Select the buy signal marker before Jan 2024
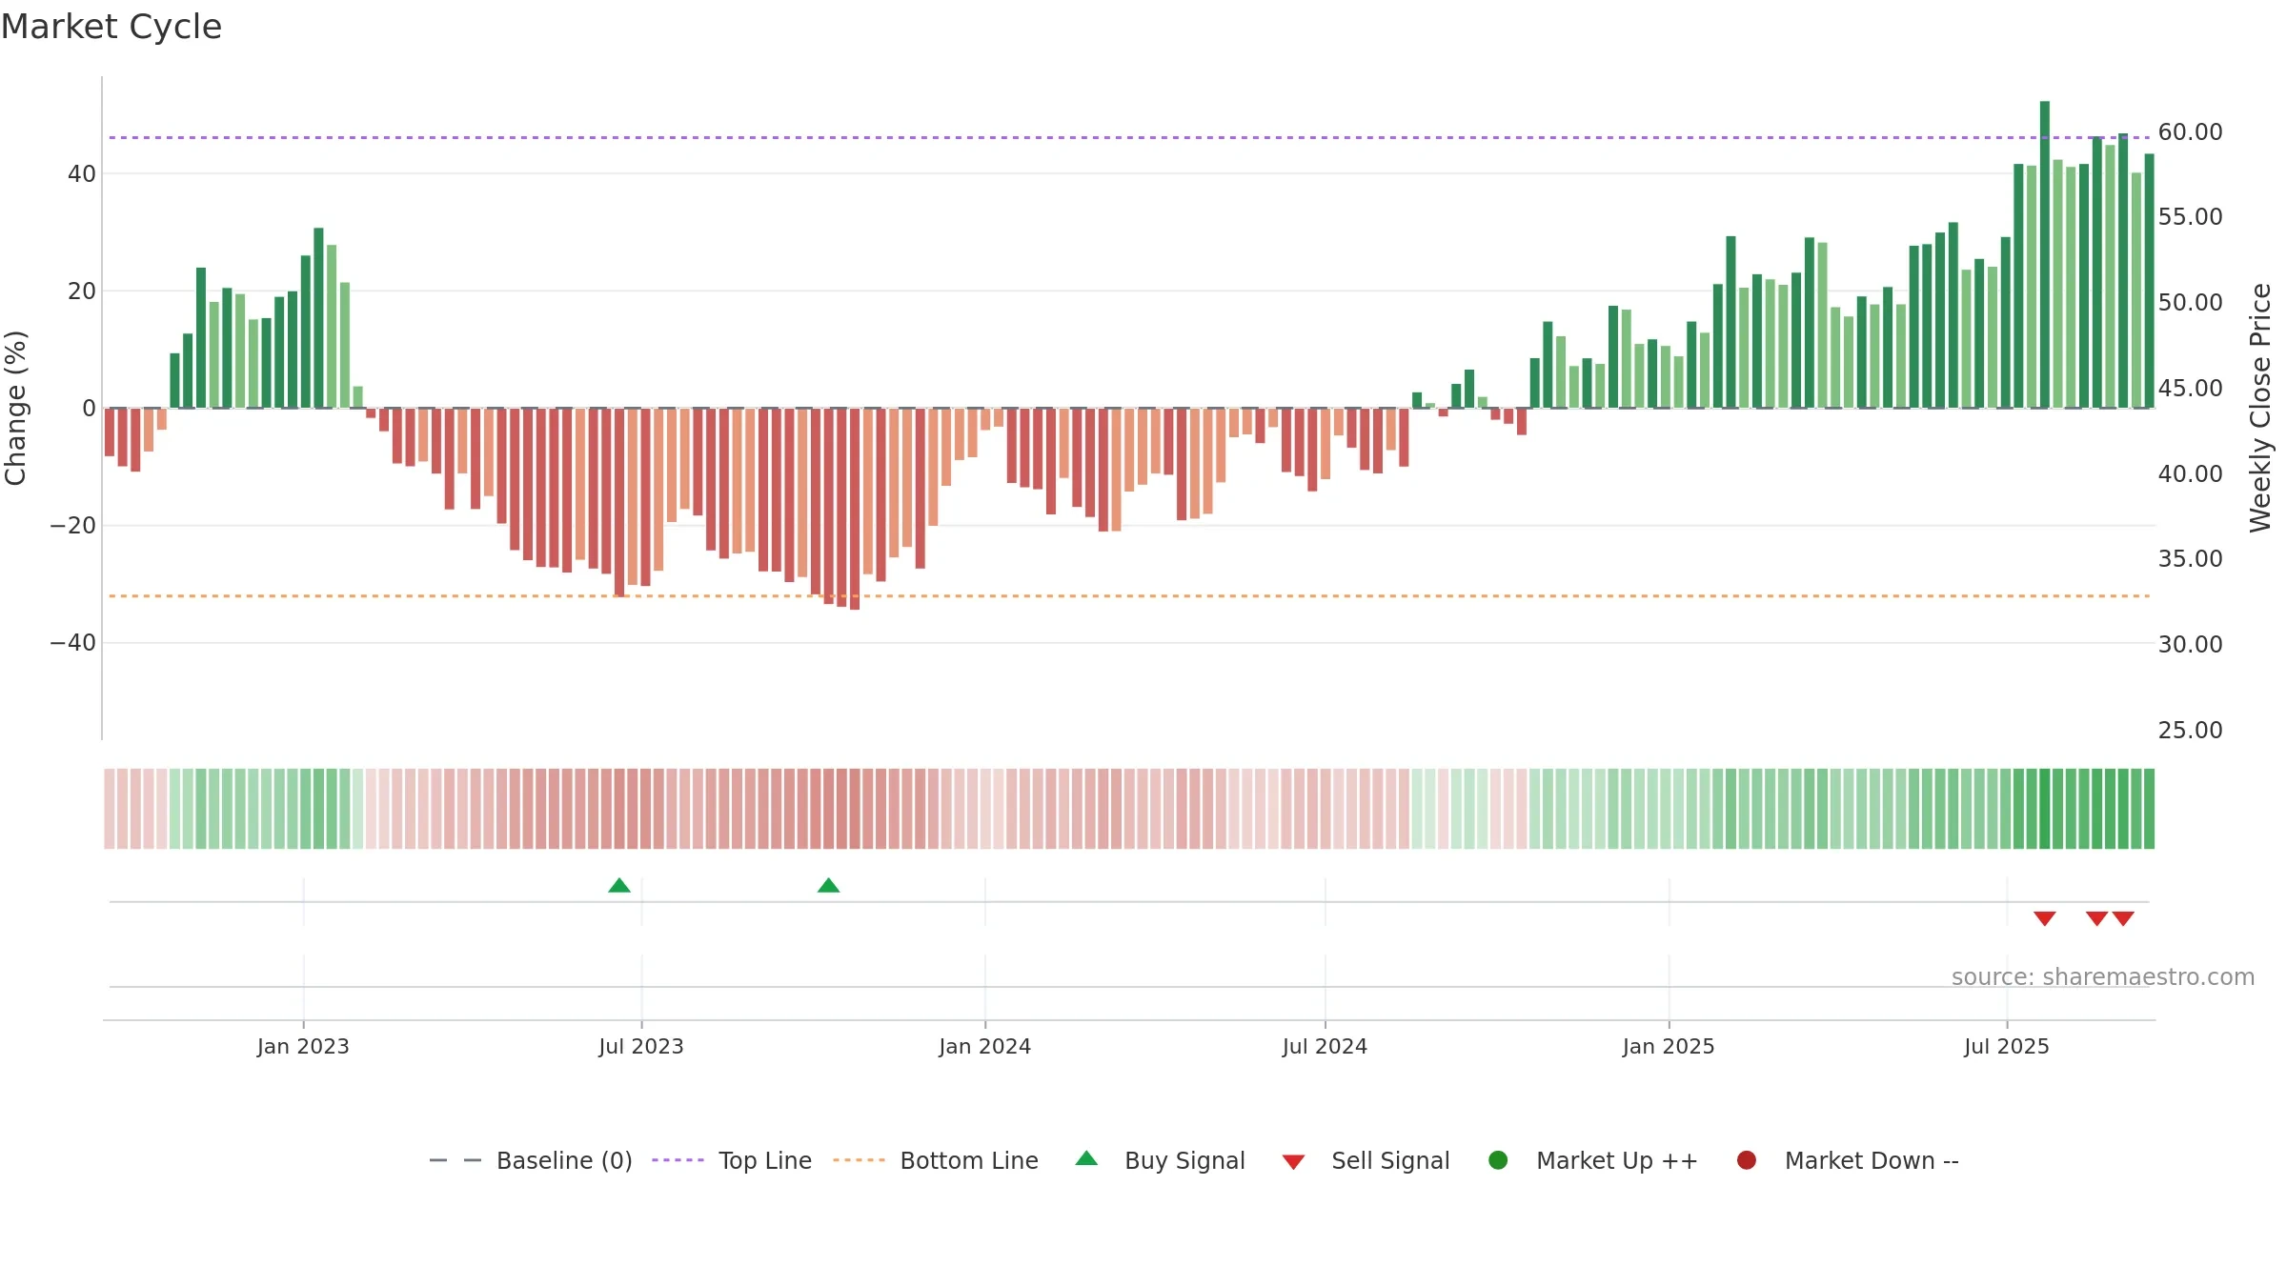Image resolution: width=2287 pixels, height=1286 pixels. [x=829, y=885]
